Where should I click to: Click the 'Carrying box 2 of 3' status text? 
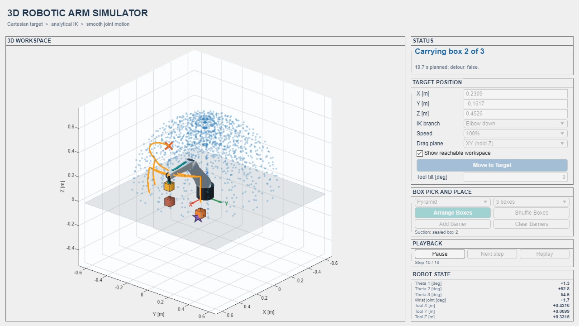pyautogui.click(x=450, y=52)
